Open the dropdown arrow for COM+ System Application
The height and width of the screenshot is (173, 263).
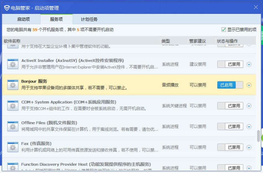(249, 106)
